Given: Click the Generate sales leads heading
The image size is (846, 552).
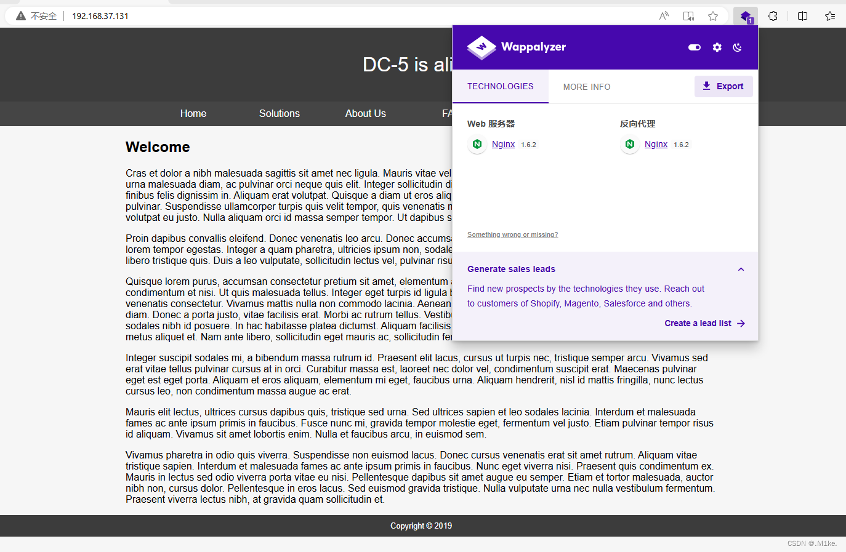Looking at the screenshot, I should click(511, 269).
